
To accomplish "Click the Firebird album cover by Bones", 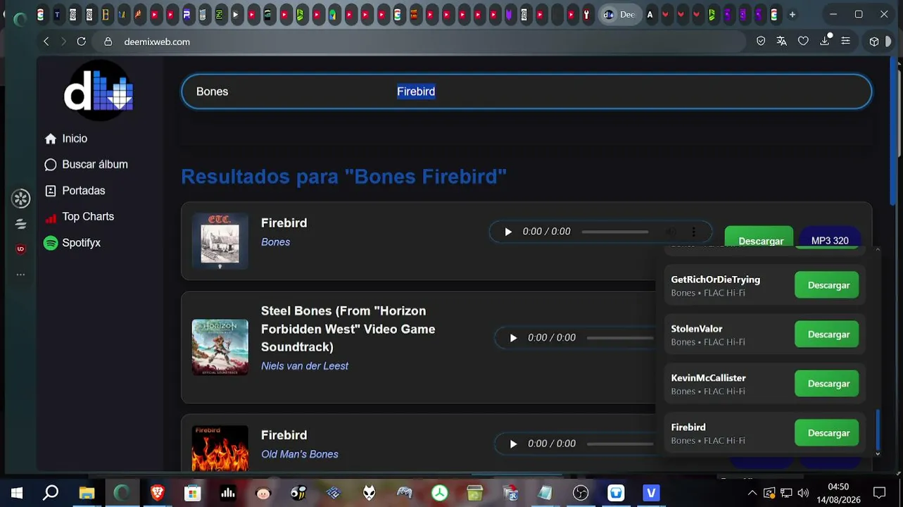I will tap(220, 241).
